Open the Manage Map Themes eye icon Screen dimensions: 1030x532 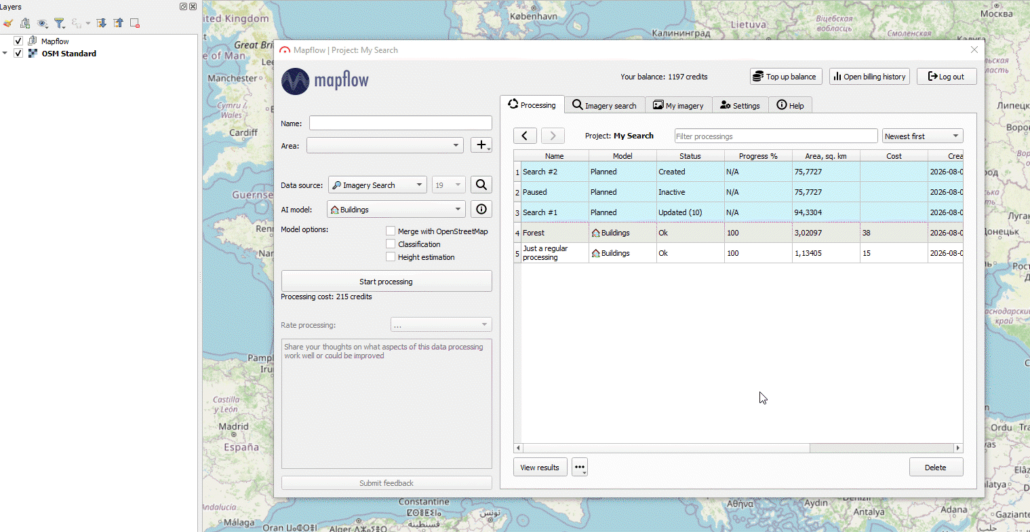(x=43, y=23)
